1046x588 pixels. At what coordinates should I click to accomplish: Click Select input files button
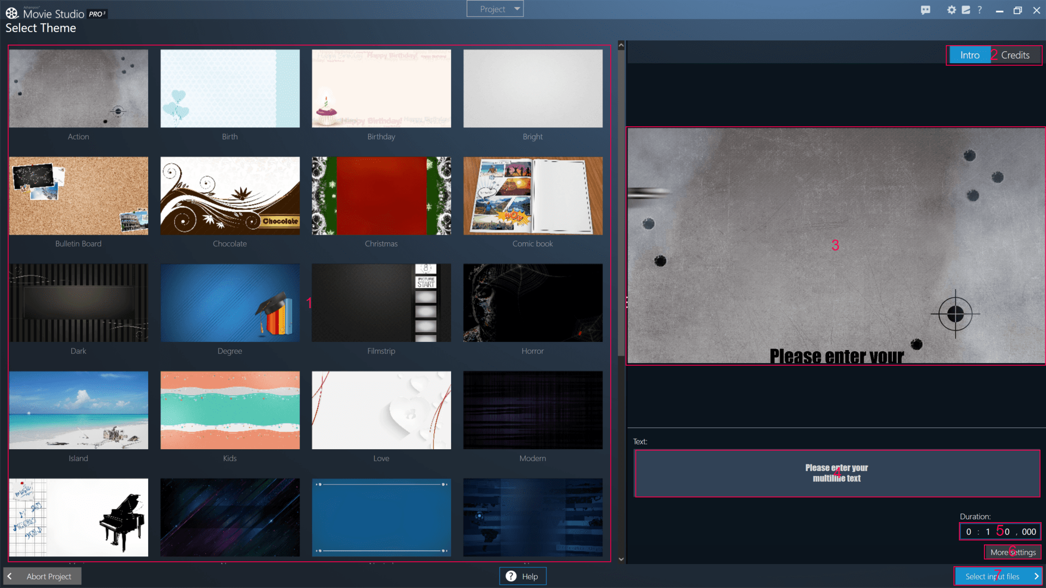[998, 576]
